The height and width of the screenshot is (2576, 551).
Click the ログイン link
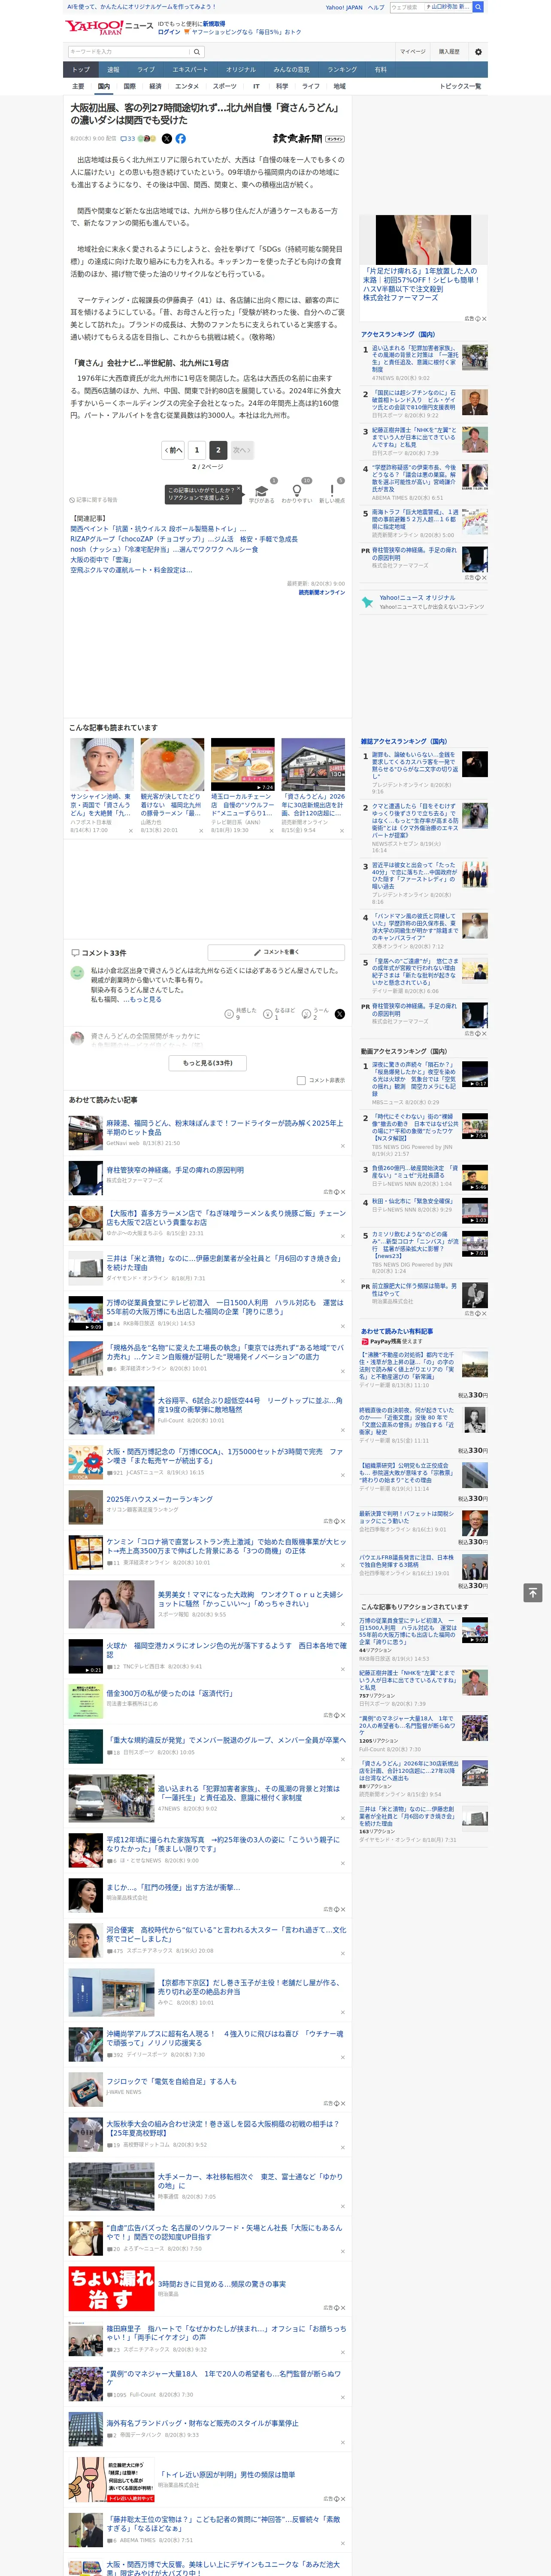click(169, 32)
